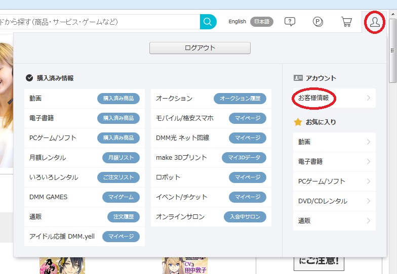Switch language to English

[237, 21]
